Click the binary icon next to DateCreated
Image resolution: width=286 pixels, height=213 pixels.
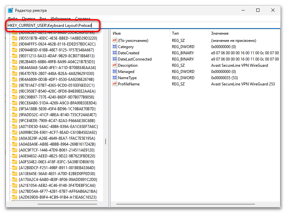point(114,53)
